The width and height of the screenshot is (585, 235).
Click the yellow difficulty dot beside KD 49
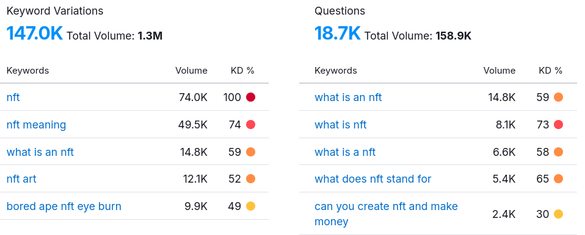[251, 206]
